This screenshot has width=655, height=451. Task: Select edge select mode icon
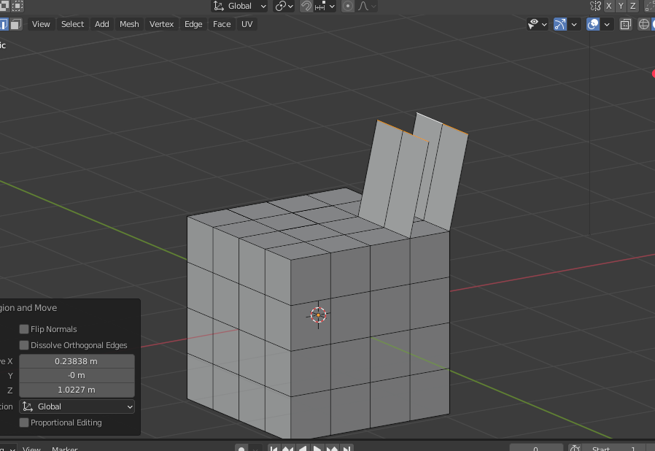pos(4,24)
